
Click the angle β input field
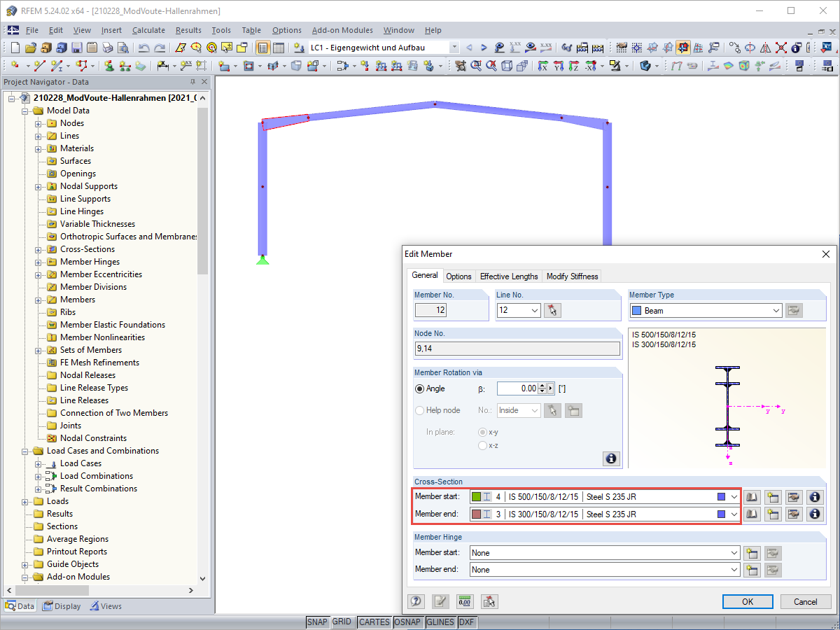[x=517, y=388]
